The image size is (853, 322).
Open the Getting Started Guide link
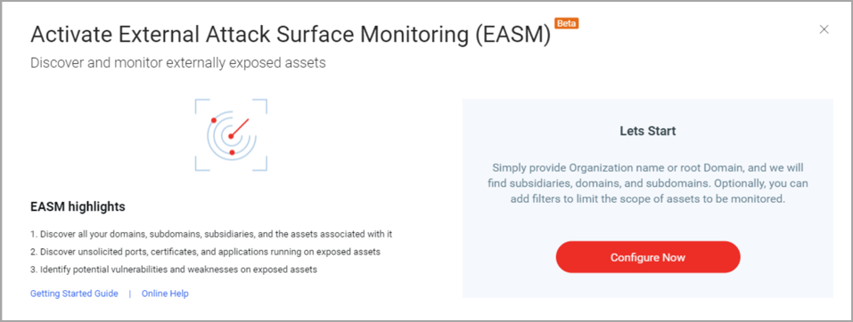(x=74, y=294)
